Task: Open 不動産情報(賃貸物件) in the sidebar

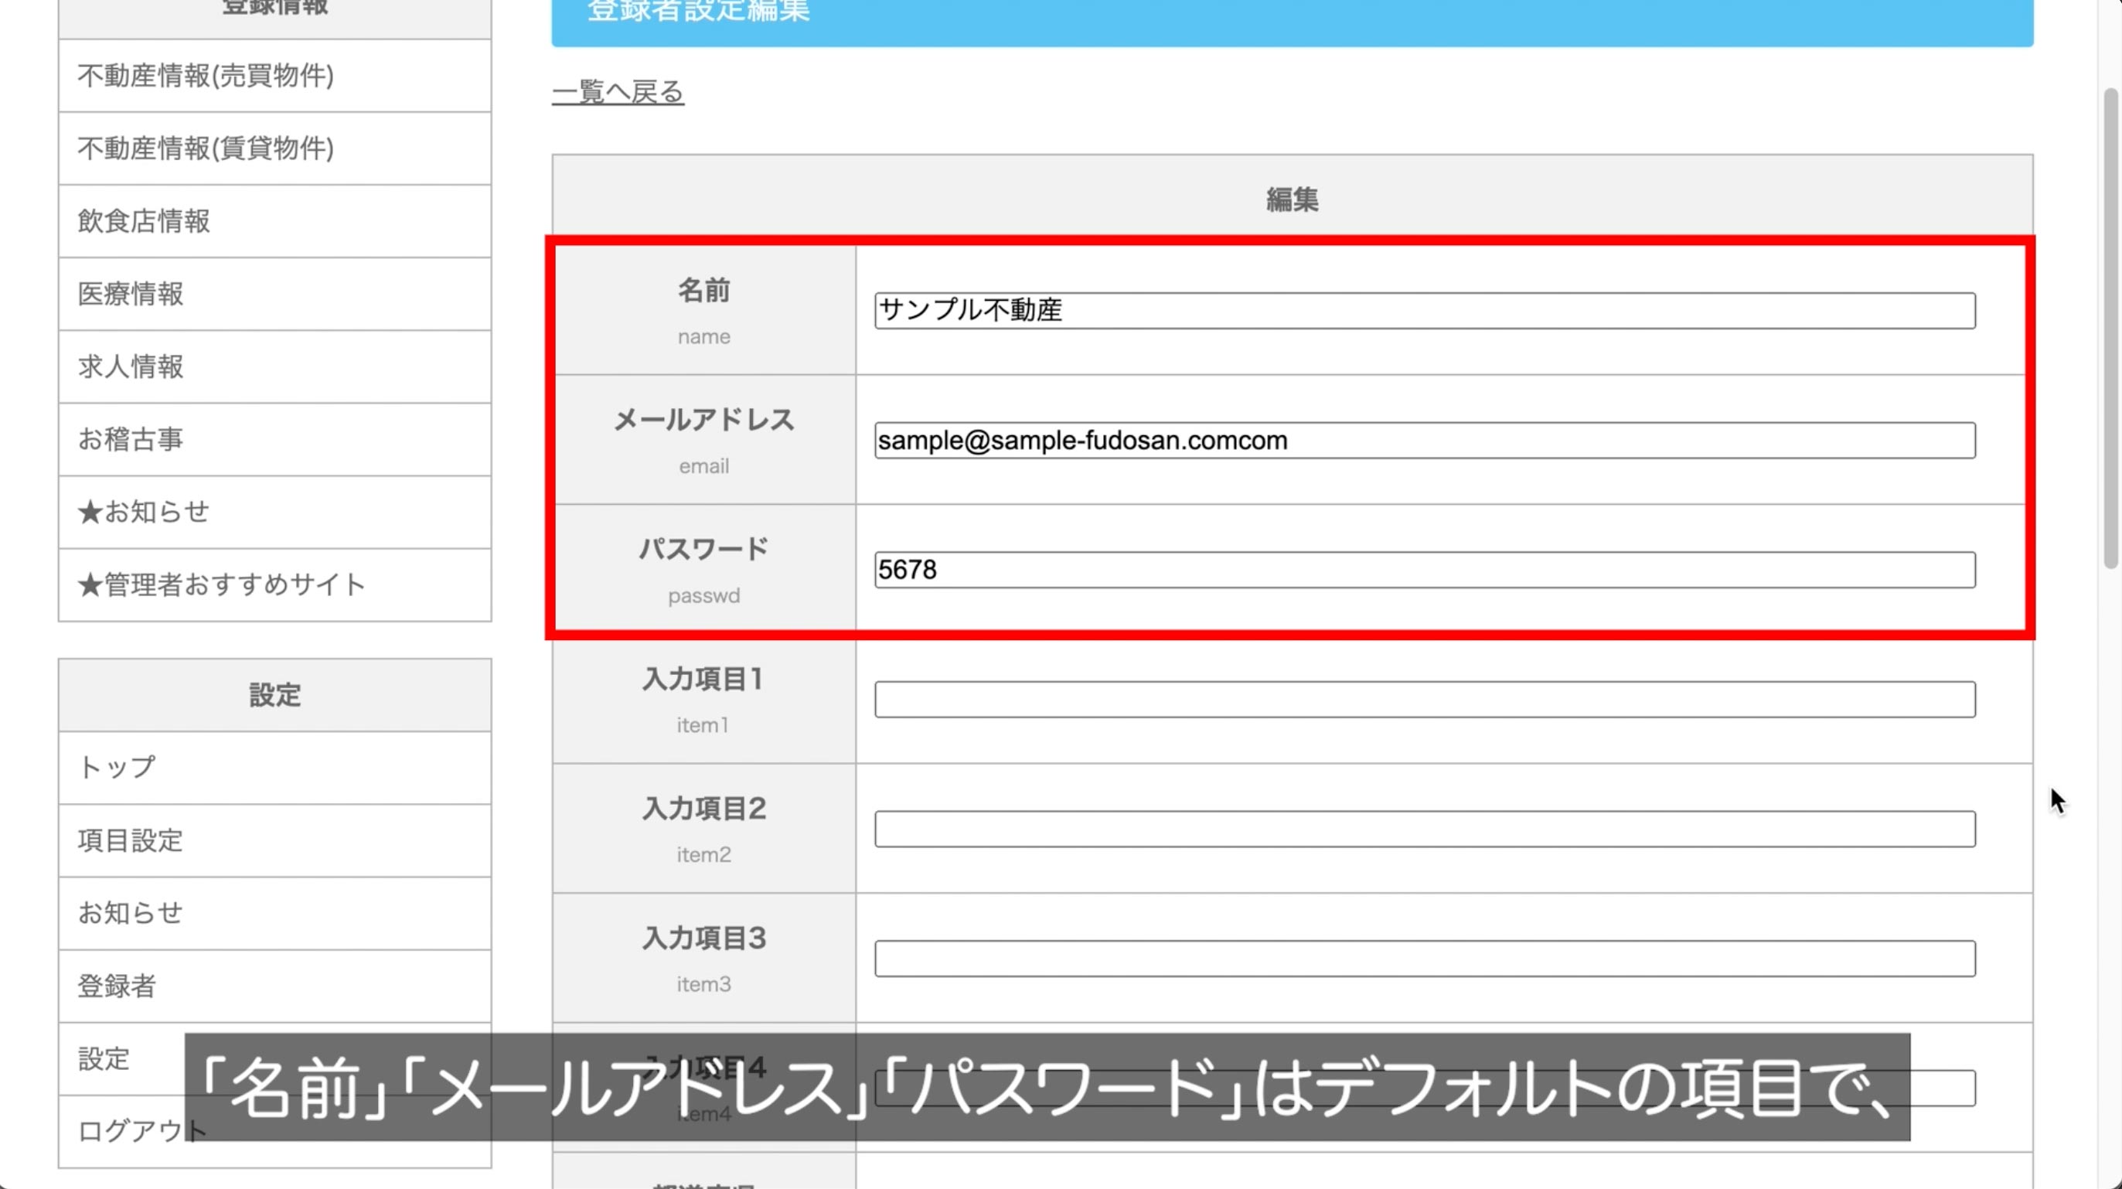Action: click(274, 148)
